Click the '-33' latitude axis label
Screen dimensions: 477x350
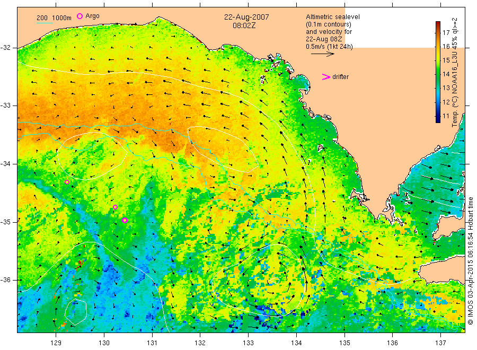click(x=5, y=106)
